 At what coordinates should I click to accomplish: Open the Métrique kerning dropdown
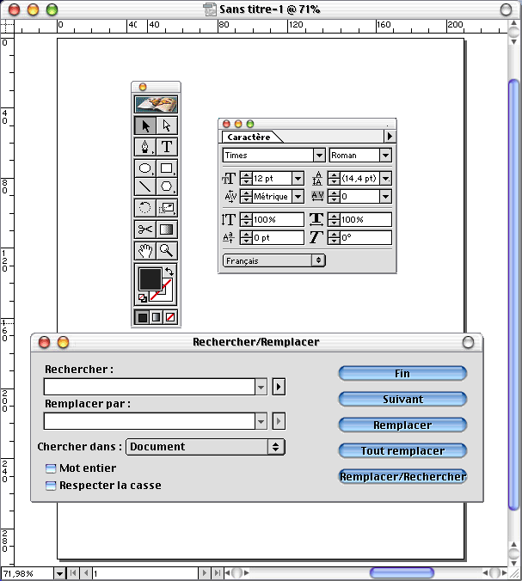tap(298, 196)
